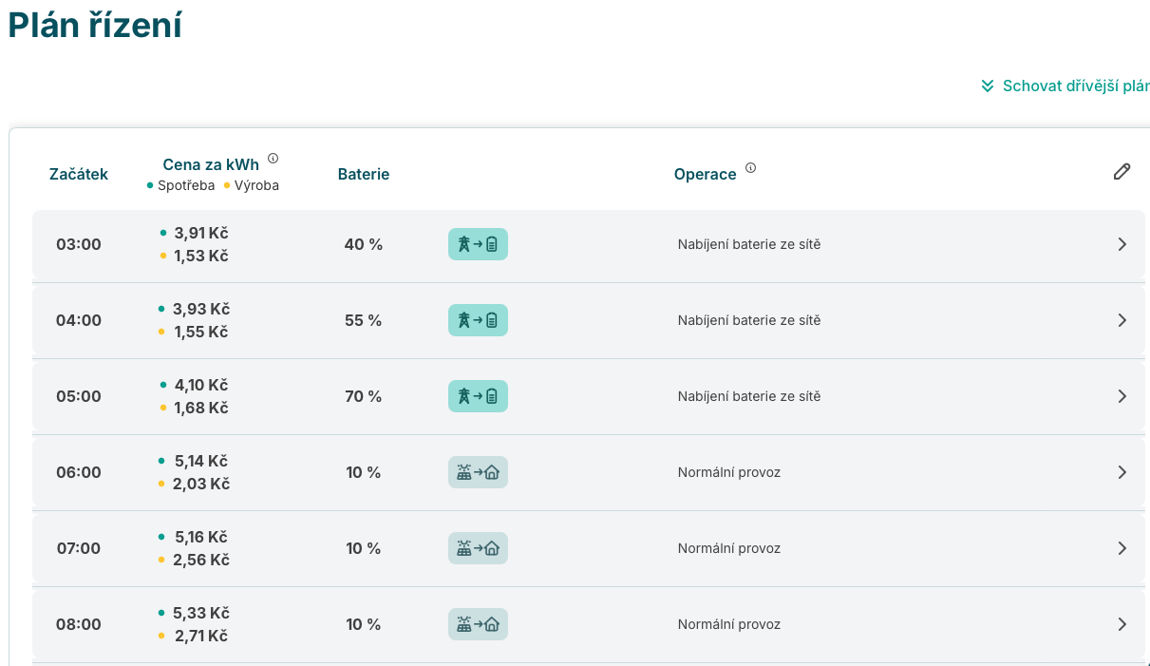This screenshot has width=1150, height=666.
Task: Open details chevron for 08:00 row
Action: coord(1122,624)
